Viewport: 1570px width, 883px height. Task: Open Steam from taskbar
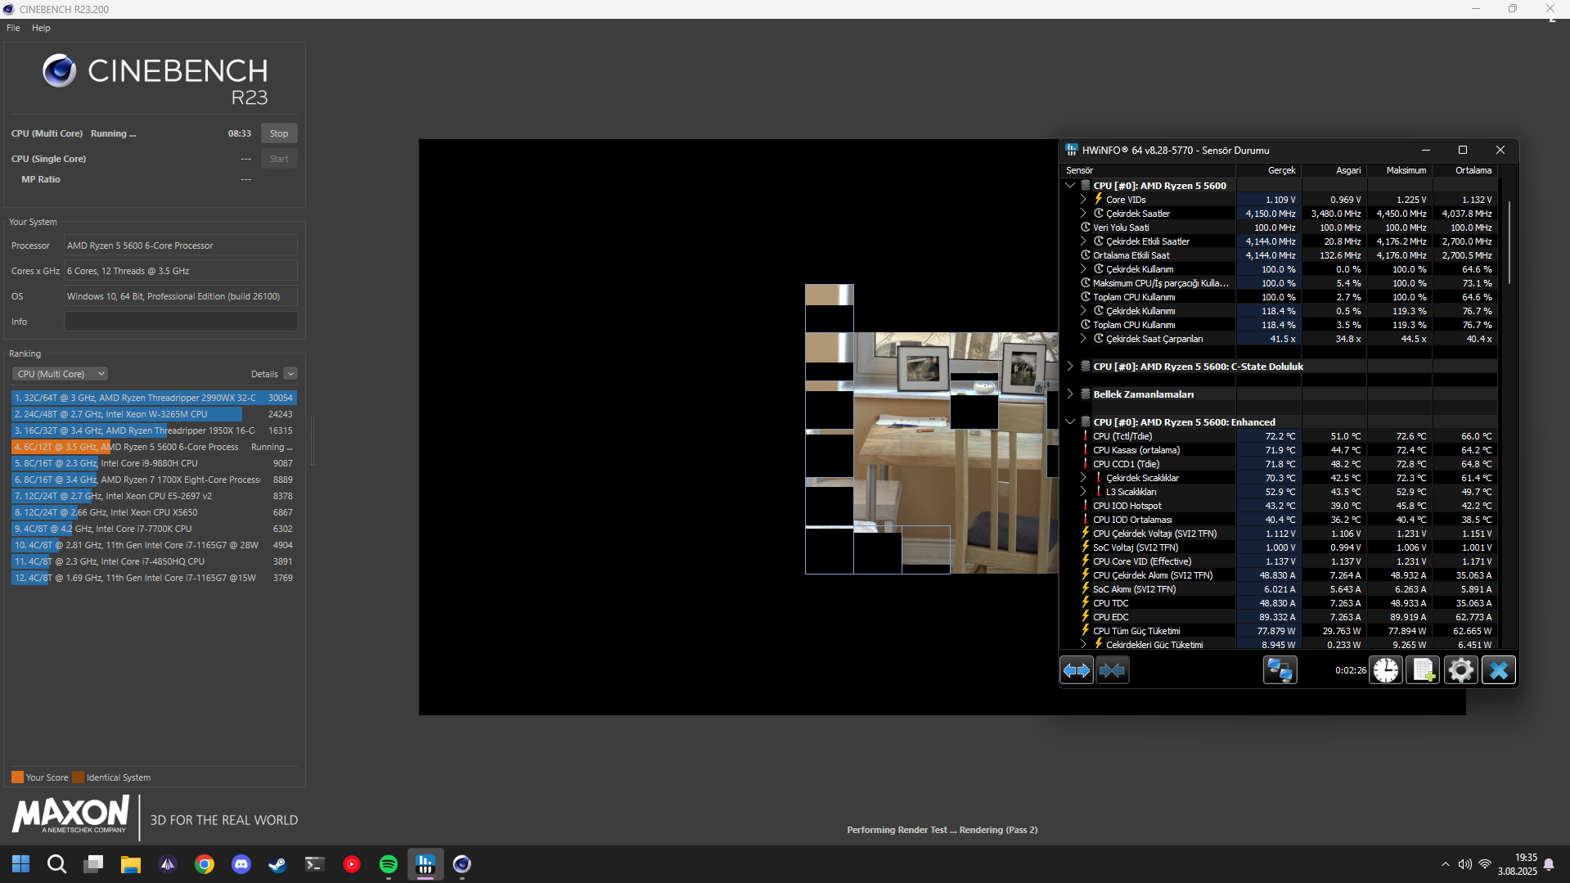coord(278,864)
